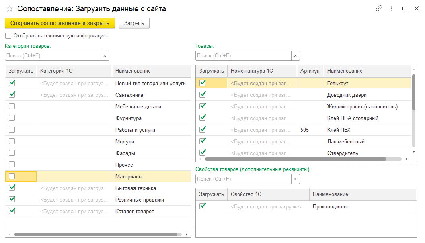Clear the Товары search field
This screenshot has width=425, height=243.
point(296,56)
